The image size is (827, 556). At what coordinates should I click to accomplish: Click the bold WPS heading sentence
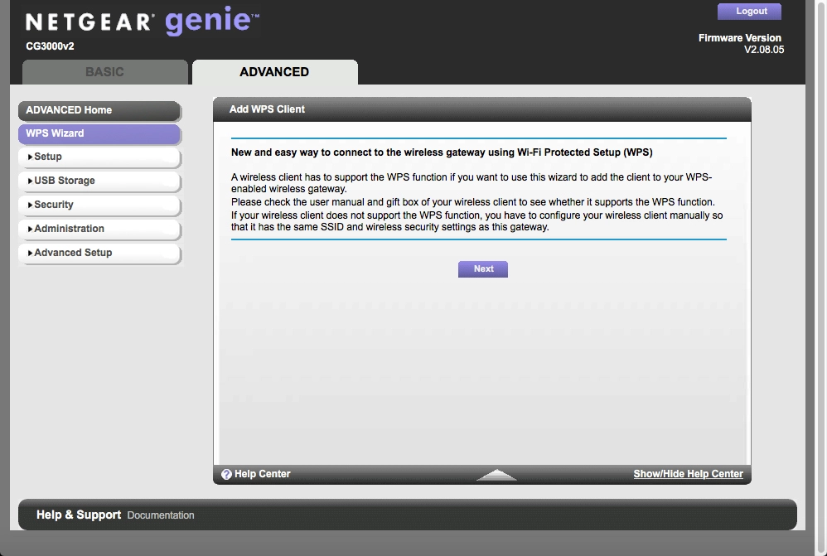click(x=442, y=152)
